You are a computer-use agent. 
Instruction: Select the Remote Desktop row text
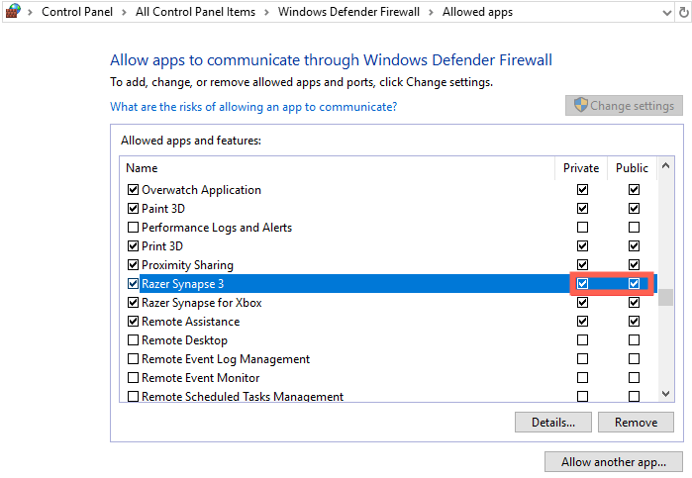[184, 340]
